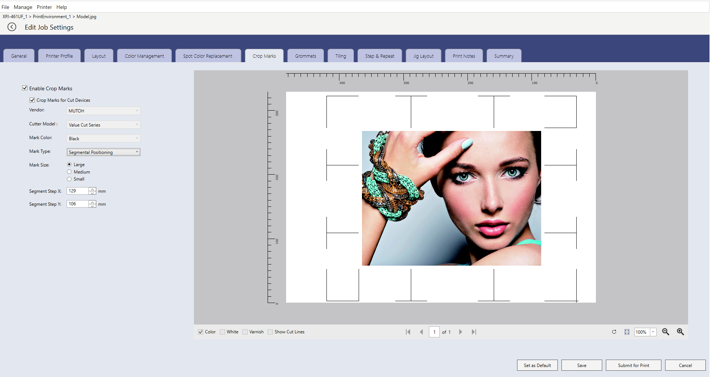Zoom out of the preview
The width and height of the screenshot is (711, 377).
tap(665, 332)
